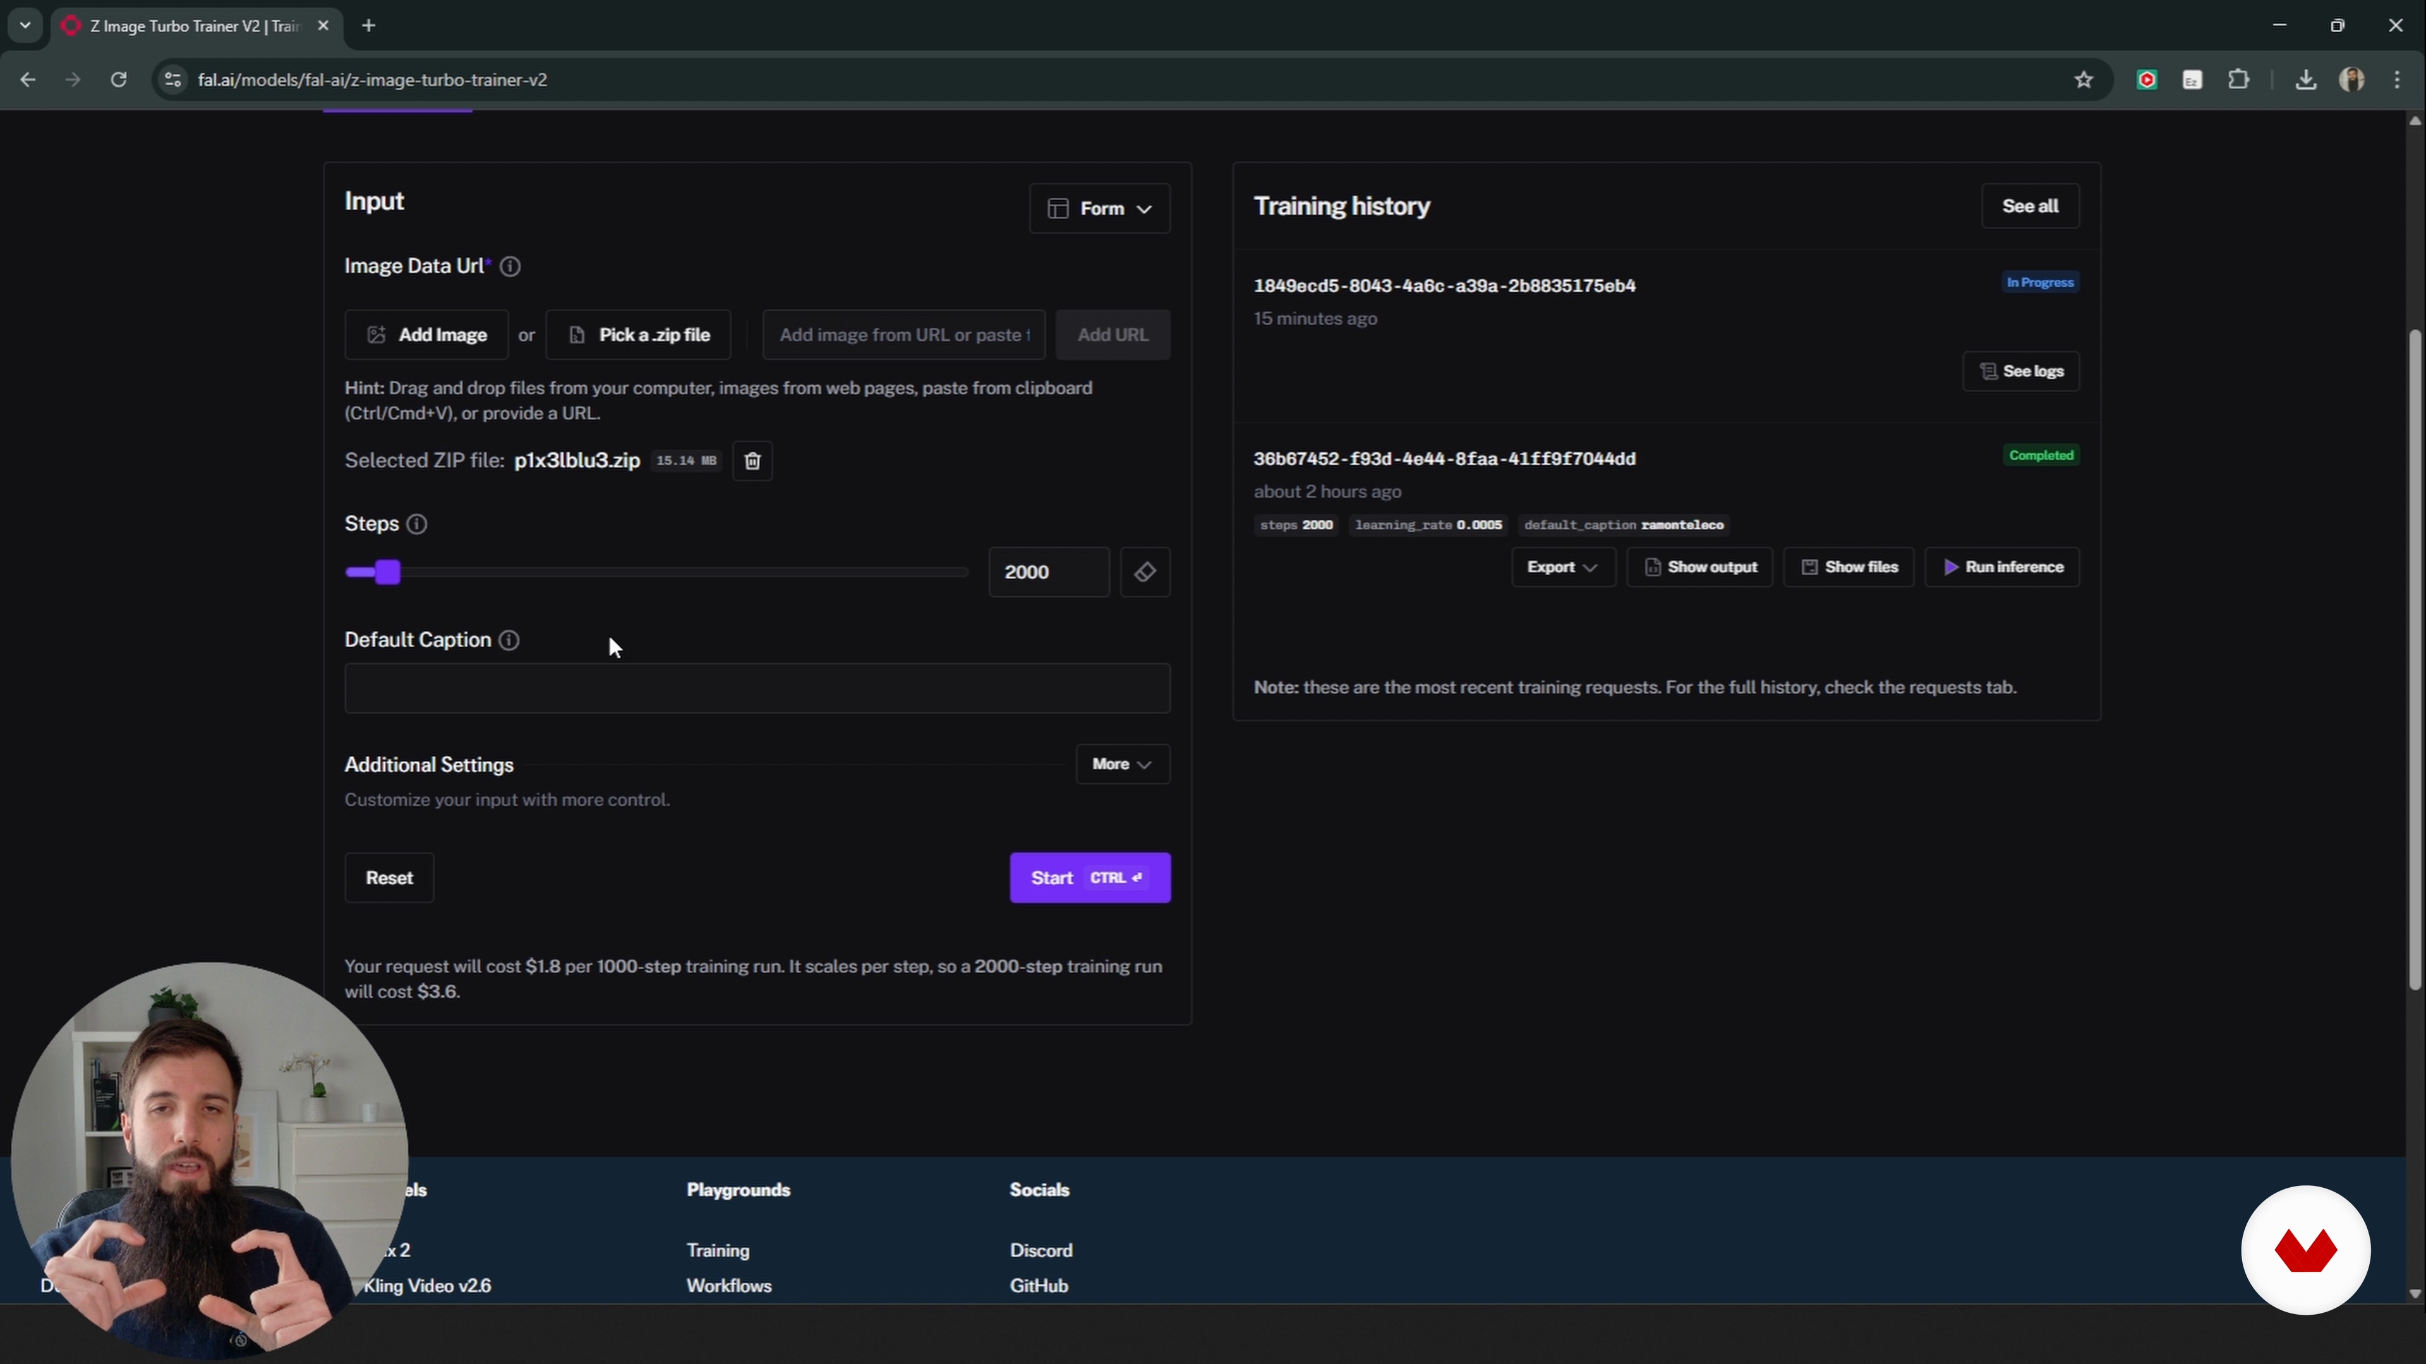
Task: Click Pick a .zip file button
Action: [639, 335]
